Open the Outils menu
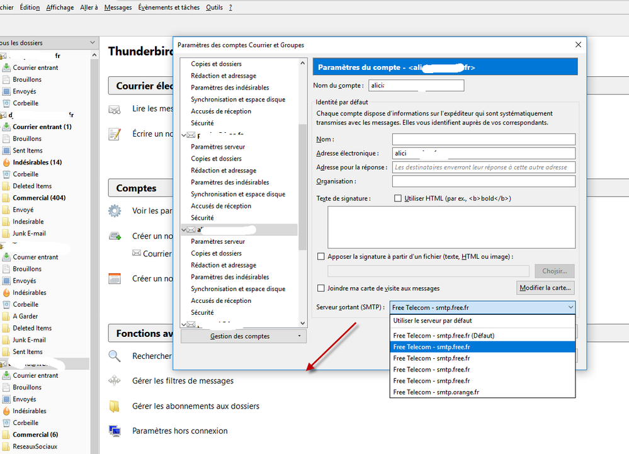This screenshot has height=454, width=629. (214, 7)
